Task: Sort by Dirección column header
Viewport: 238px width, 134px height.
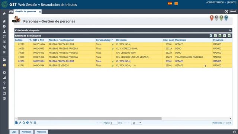Action: click(121, 40)
